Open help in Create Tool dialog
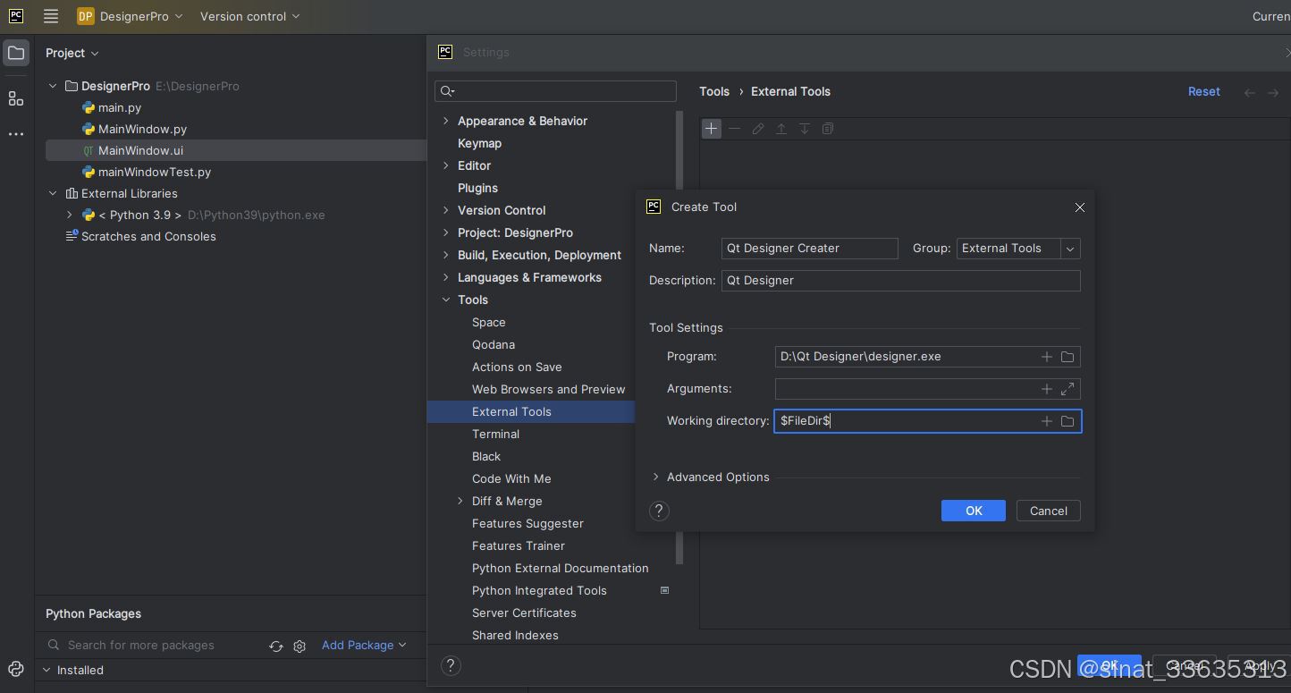The image size is (1291, 693). point(659,511)
